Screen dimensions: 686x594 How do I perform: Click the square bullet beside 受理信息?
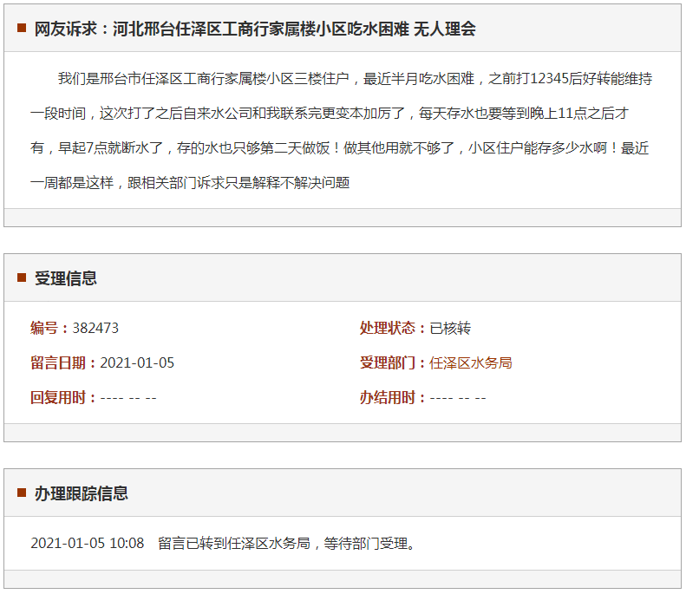[x=22, y=277]
